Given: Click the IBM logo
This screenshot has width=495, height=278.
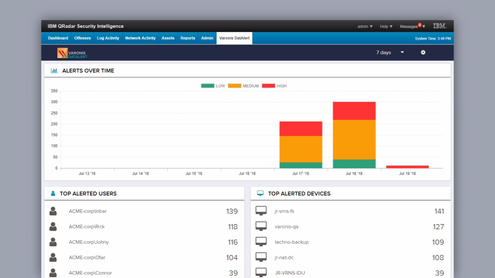Looking at the screenshot, I should 440,26.
